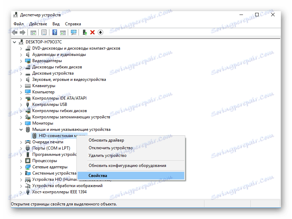The height and width of the screenshot is (219, 292).
Task: Select Контроллеры IDE ATA/ATAPI
Action: click(59, 98)
